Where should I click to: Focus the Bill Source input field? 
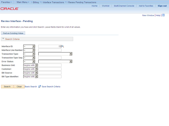coord(50,73)
